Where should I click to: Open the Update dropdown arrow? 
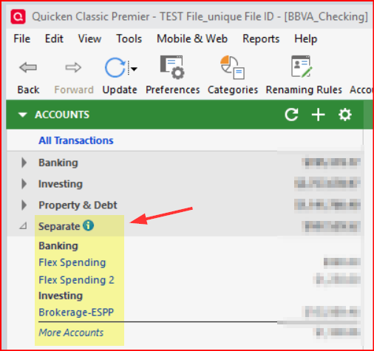(x=134, y=69)
